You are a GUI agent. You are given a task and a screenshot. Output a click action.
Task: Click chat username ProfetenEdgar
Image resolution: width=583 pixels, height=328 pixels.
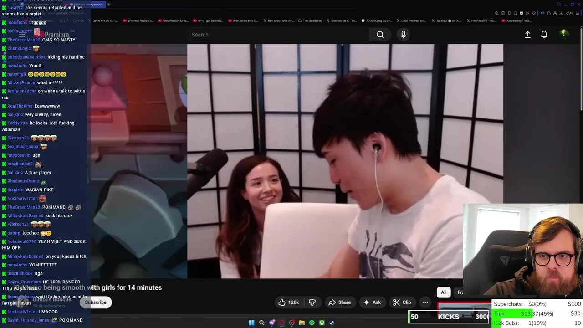pyautogui.click(x=21, y=92)
